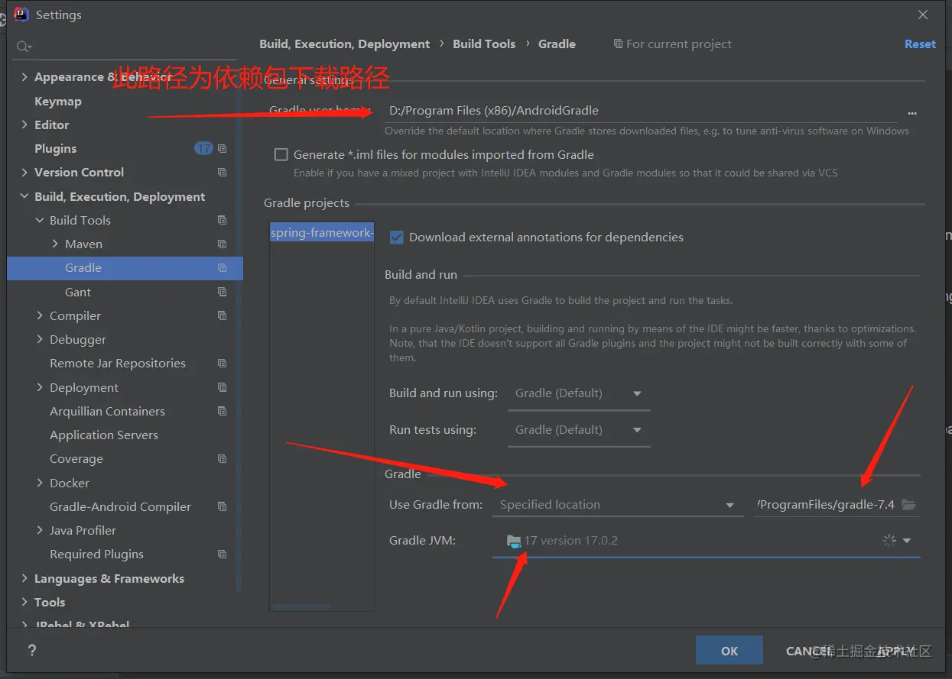Select Remote Jar Repositories item
Viewport: 952px width, 679px height.
118,364
